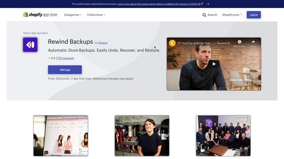The image size is (284, 159).
Task: Open the COVID-19 learn more link
Action: pos(160,4)
